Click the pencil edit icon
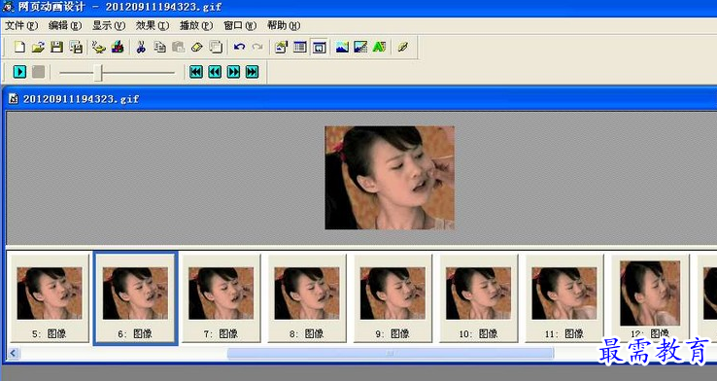Screen dimensions: 717x381 tap(402, 47)
